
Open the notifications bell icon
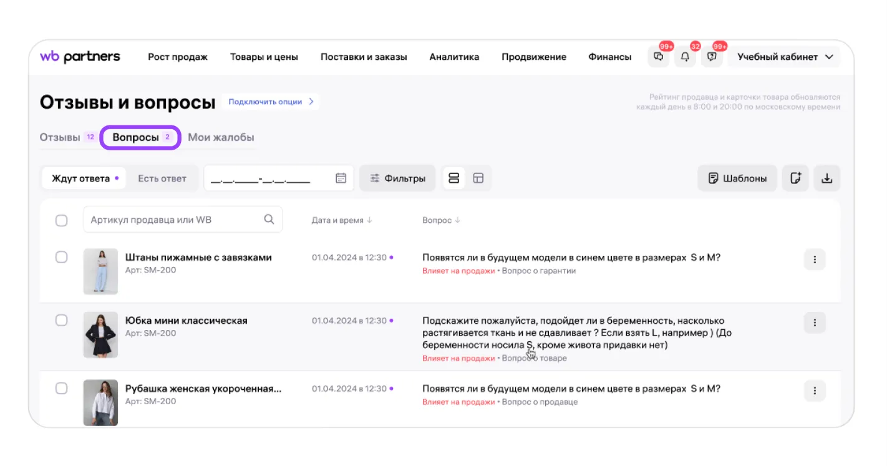[x=685, y=57]
